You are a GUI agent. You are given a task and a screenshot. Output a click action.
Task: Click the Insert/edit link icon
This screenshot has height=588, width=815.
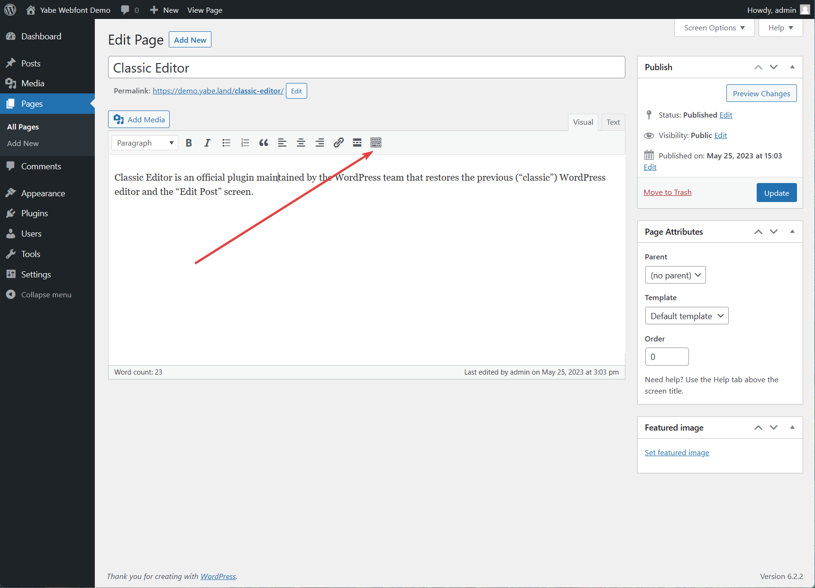tap(339, 143)
